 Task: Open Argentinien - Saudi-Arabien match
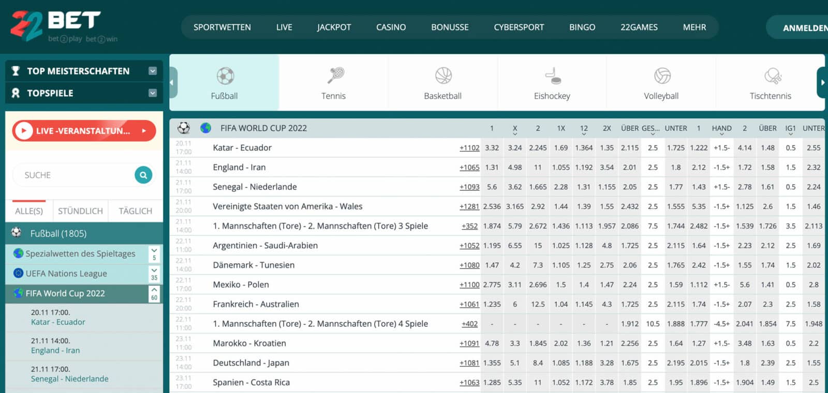pyautogui.click(x=265, y=245)
